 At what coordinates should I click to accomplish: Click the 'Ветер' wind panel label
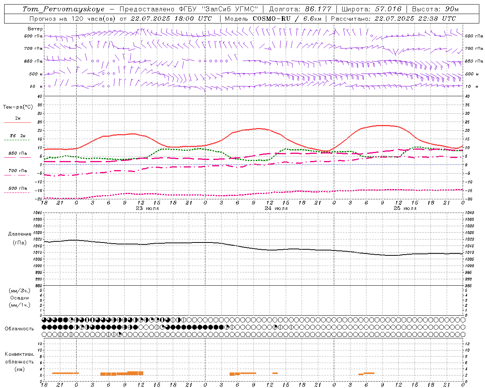[x=35, y=29]
